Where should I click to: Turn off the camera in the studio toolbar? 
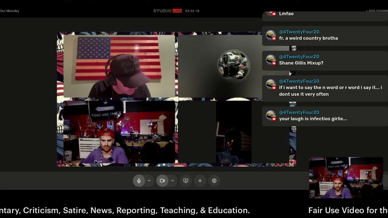point(162,181)
